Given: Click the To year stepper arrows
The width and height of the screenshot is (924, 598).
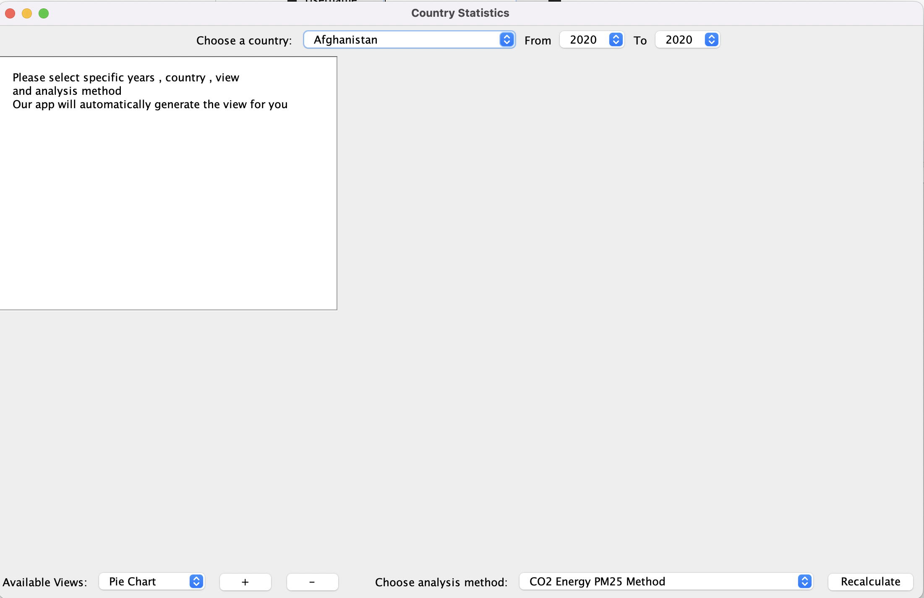Looking at the screenshot, I should [711, 39].
